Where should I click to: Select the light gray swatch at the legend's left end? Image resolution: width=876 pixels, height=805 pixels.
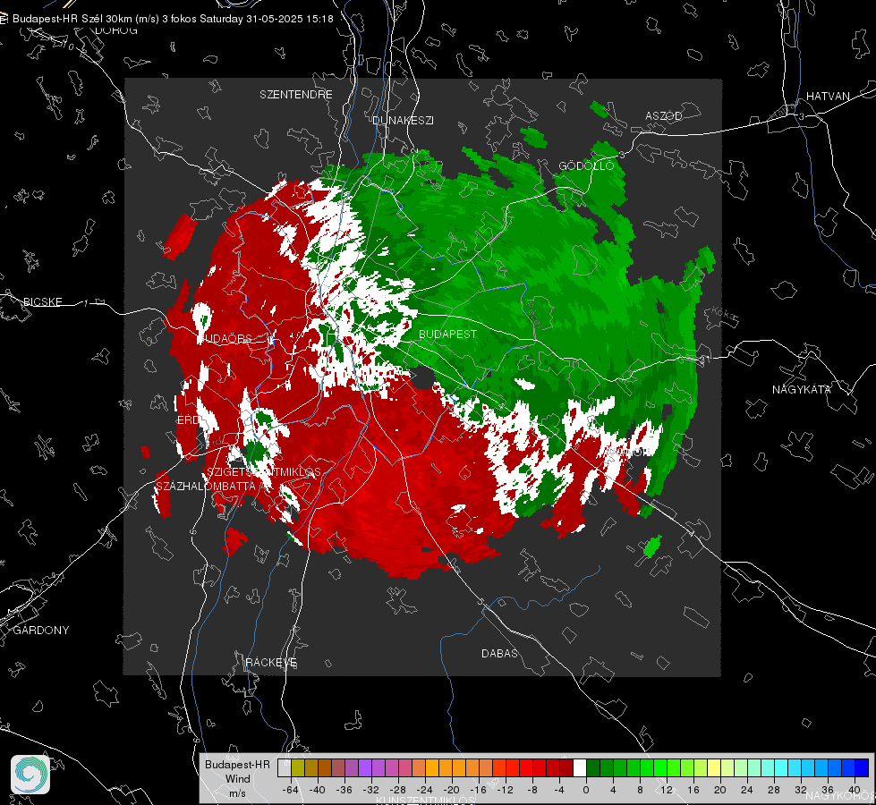(285, 768)
